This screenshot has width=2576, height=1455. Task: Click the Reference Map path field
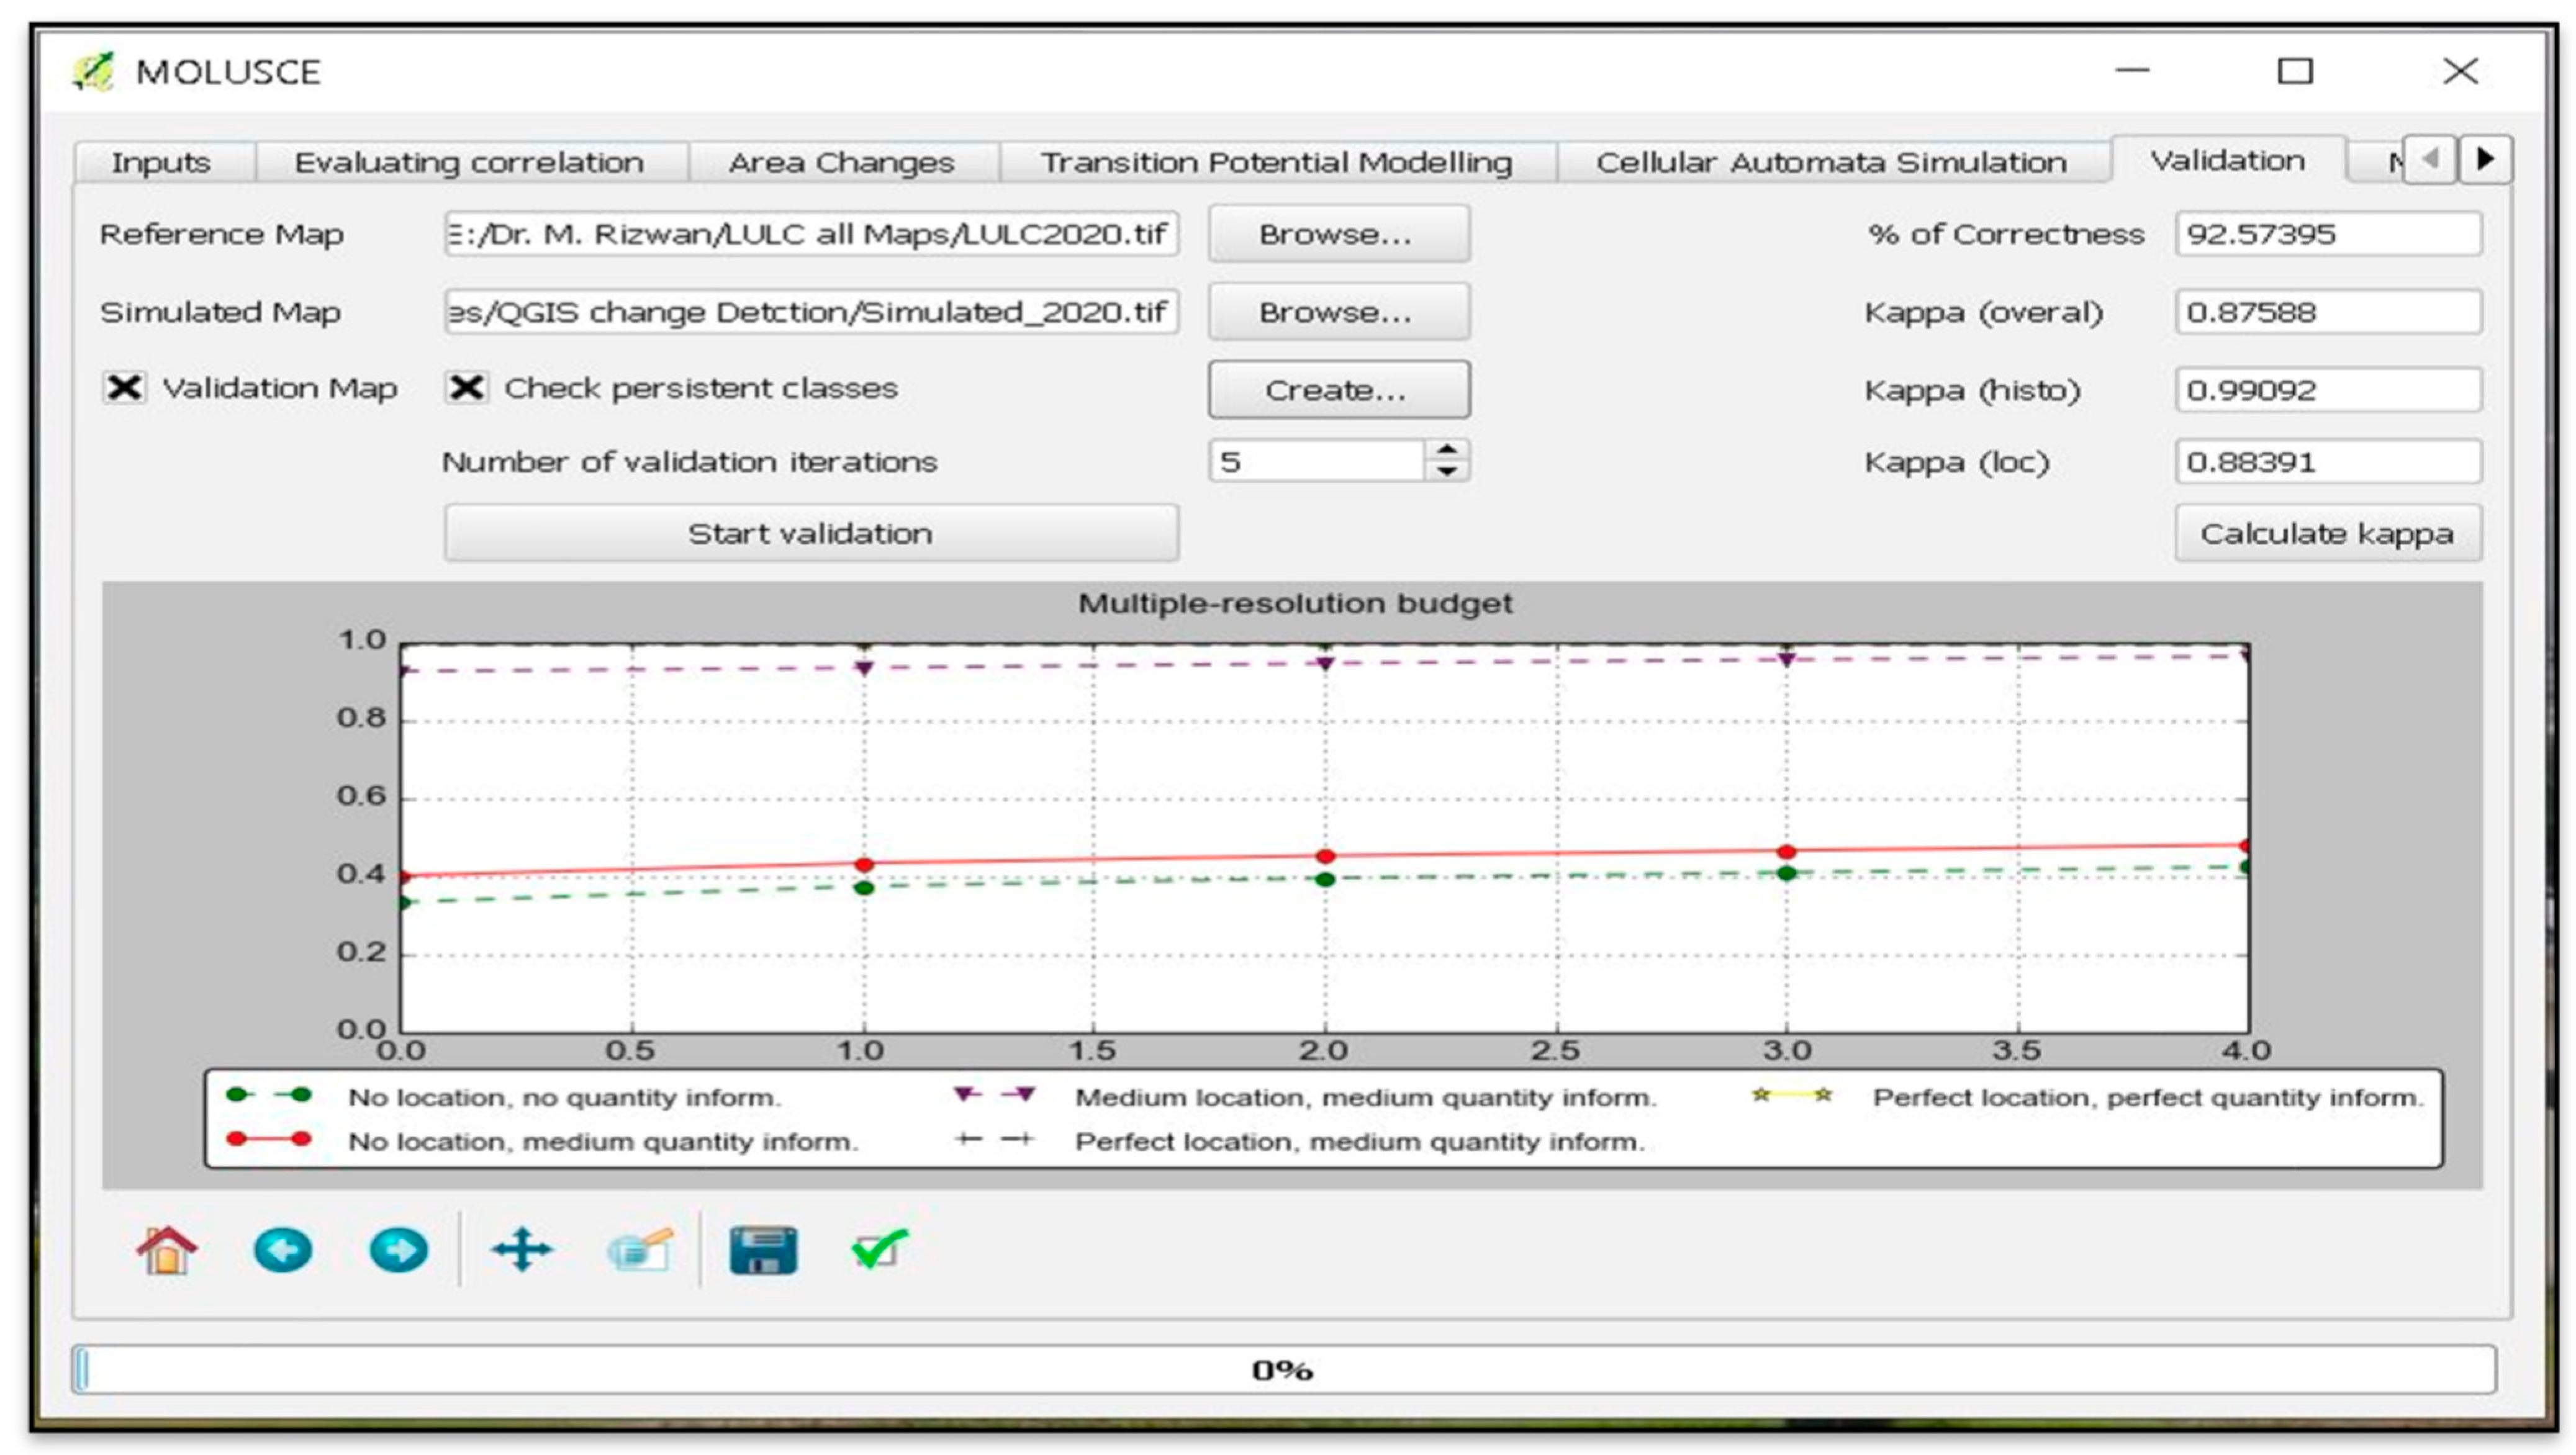[x=810, y=234]
